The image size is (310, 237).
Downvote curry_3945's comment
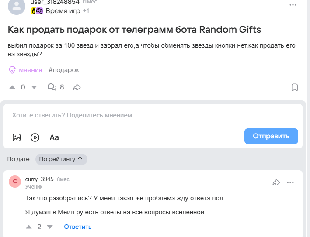pyautogui.click(x=49, y=227)
